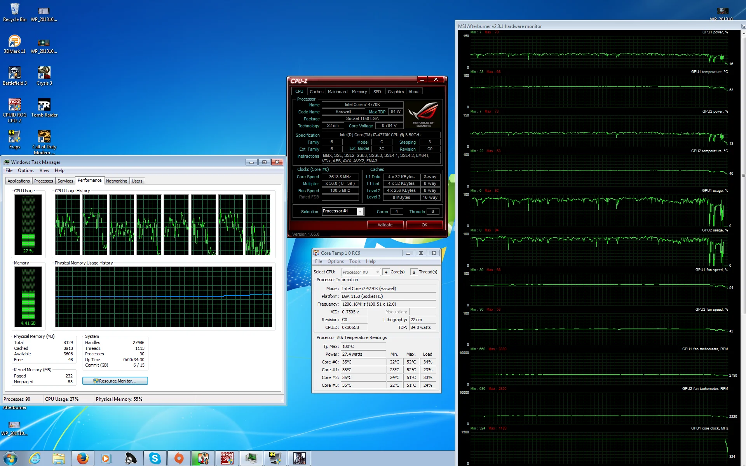
Task: Click MSI Afterburner monitor vertical scrollbar
Action: click(x=743, y=175)
